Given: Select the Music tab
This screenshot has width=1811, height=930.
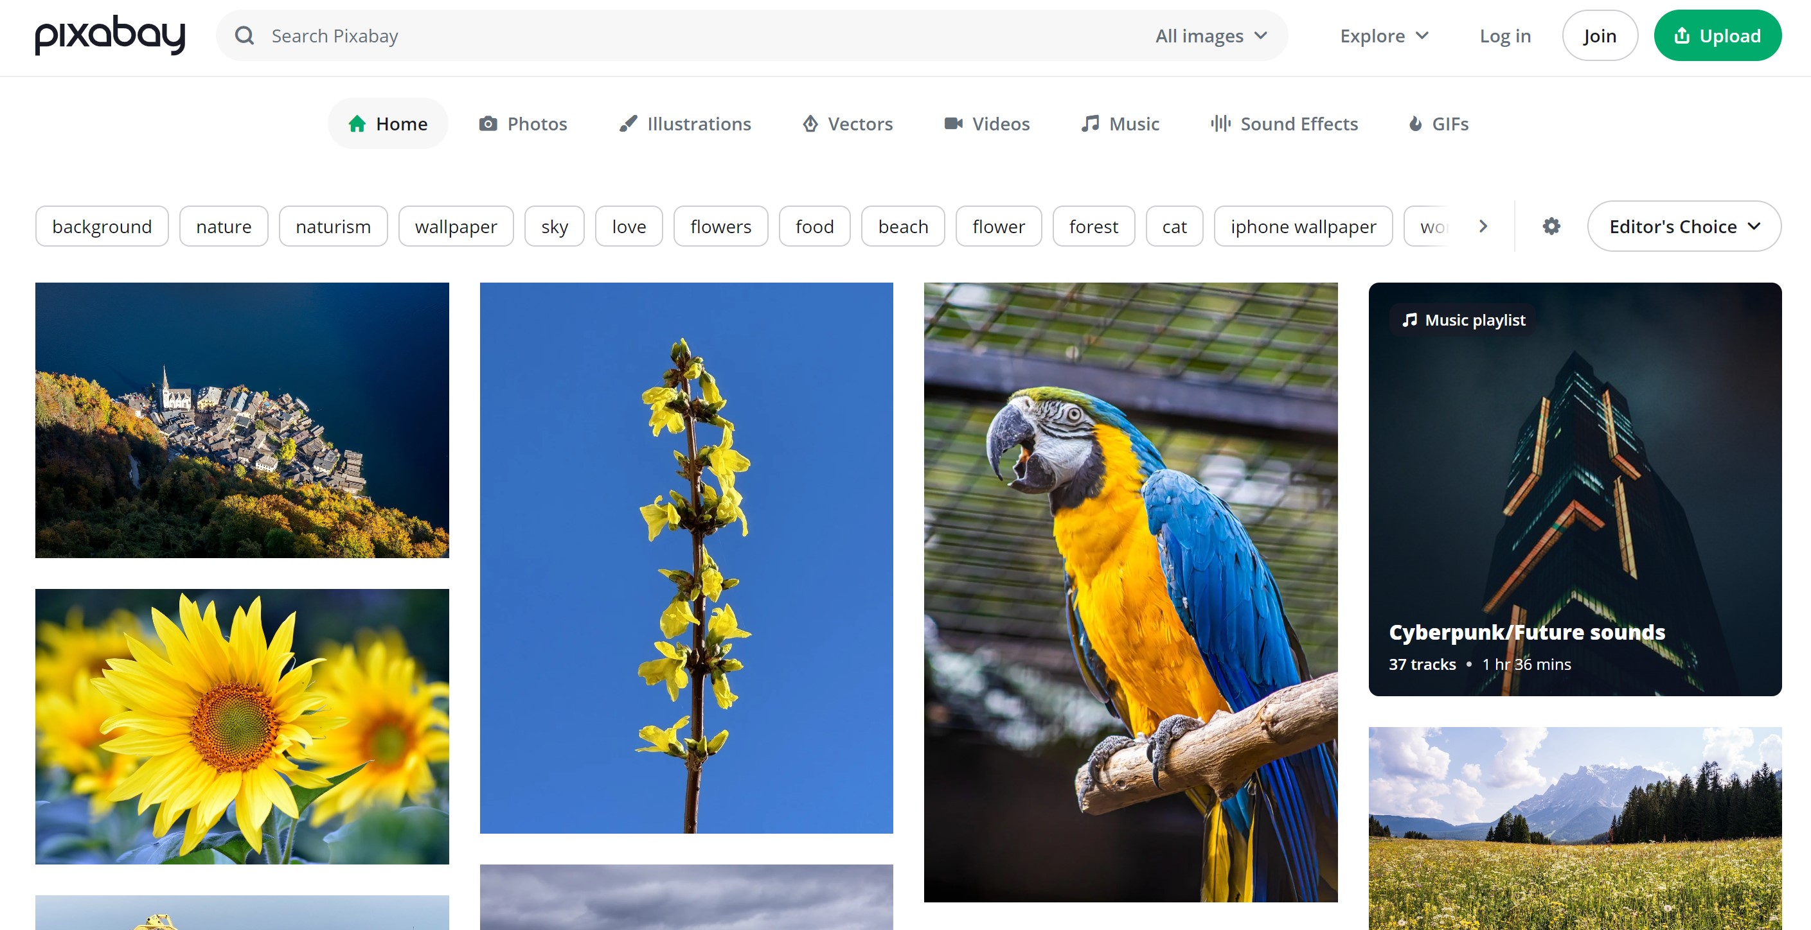Looking at the screenshot, I should (x=1120, y=123).
